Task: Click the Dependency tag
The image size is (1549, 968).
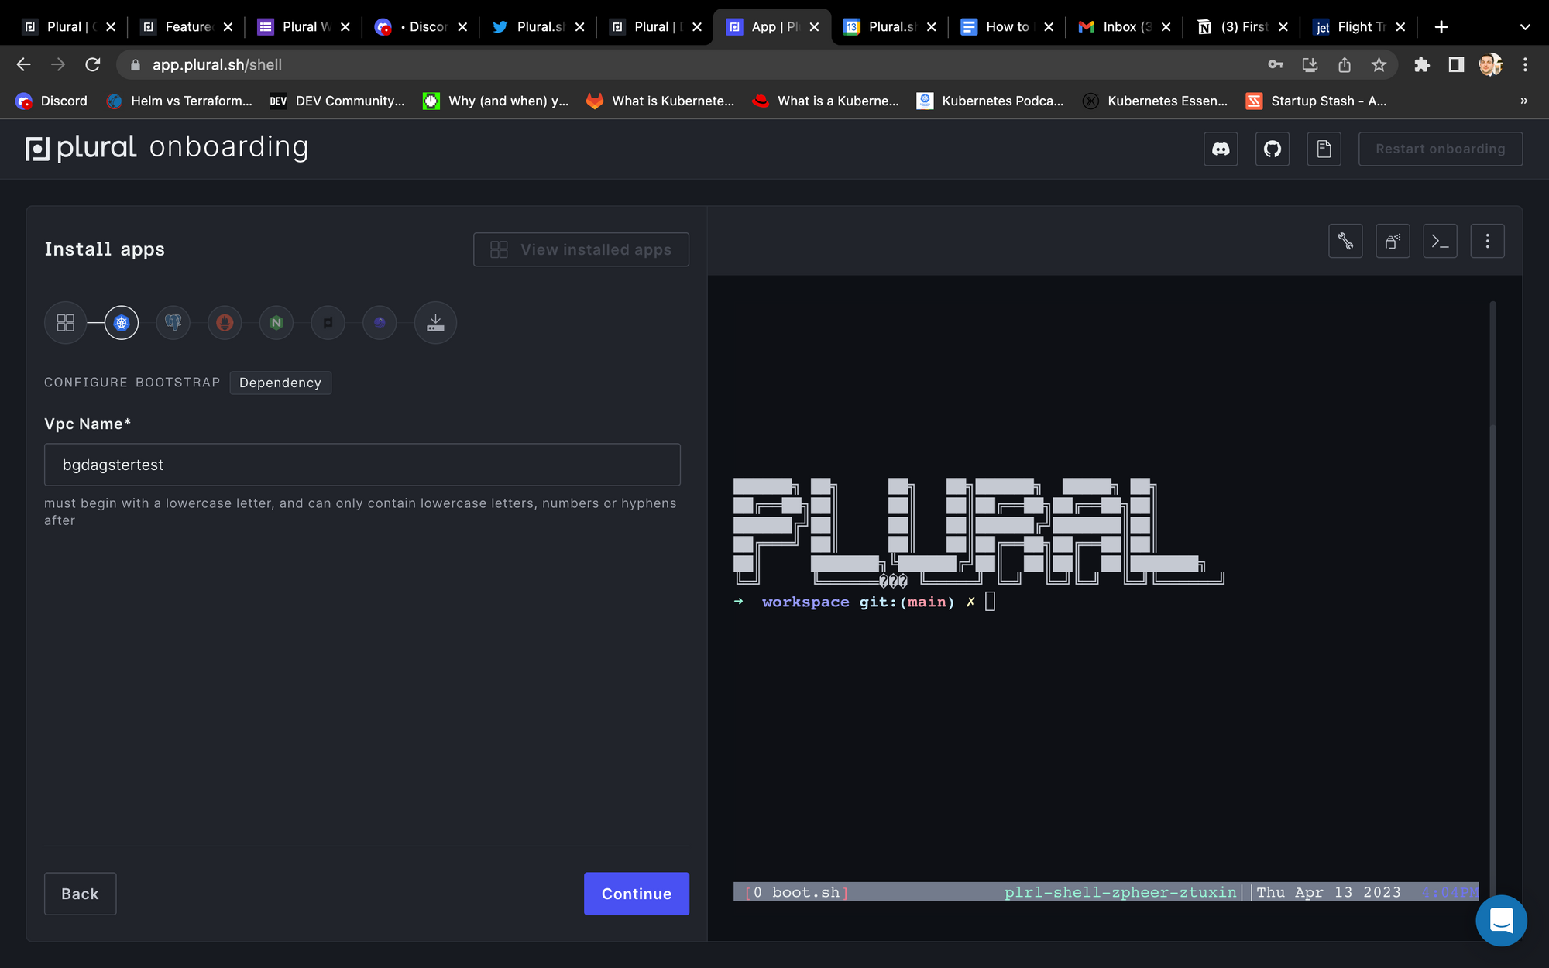Action: [x=280, y=383]
